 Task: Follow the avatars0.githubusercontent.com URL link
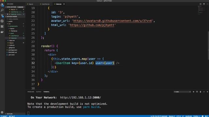point(112,21)
